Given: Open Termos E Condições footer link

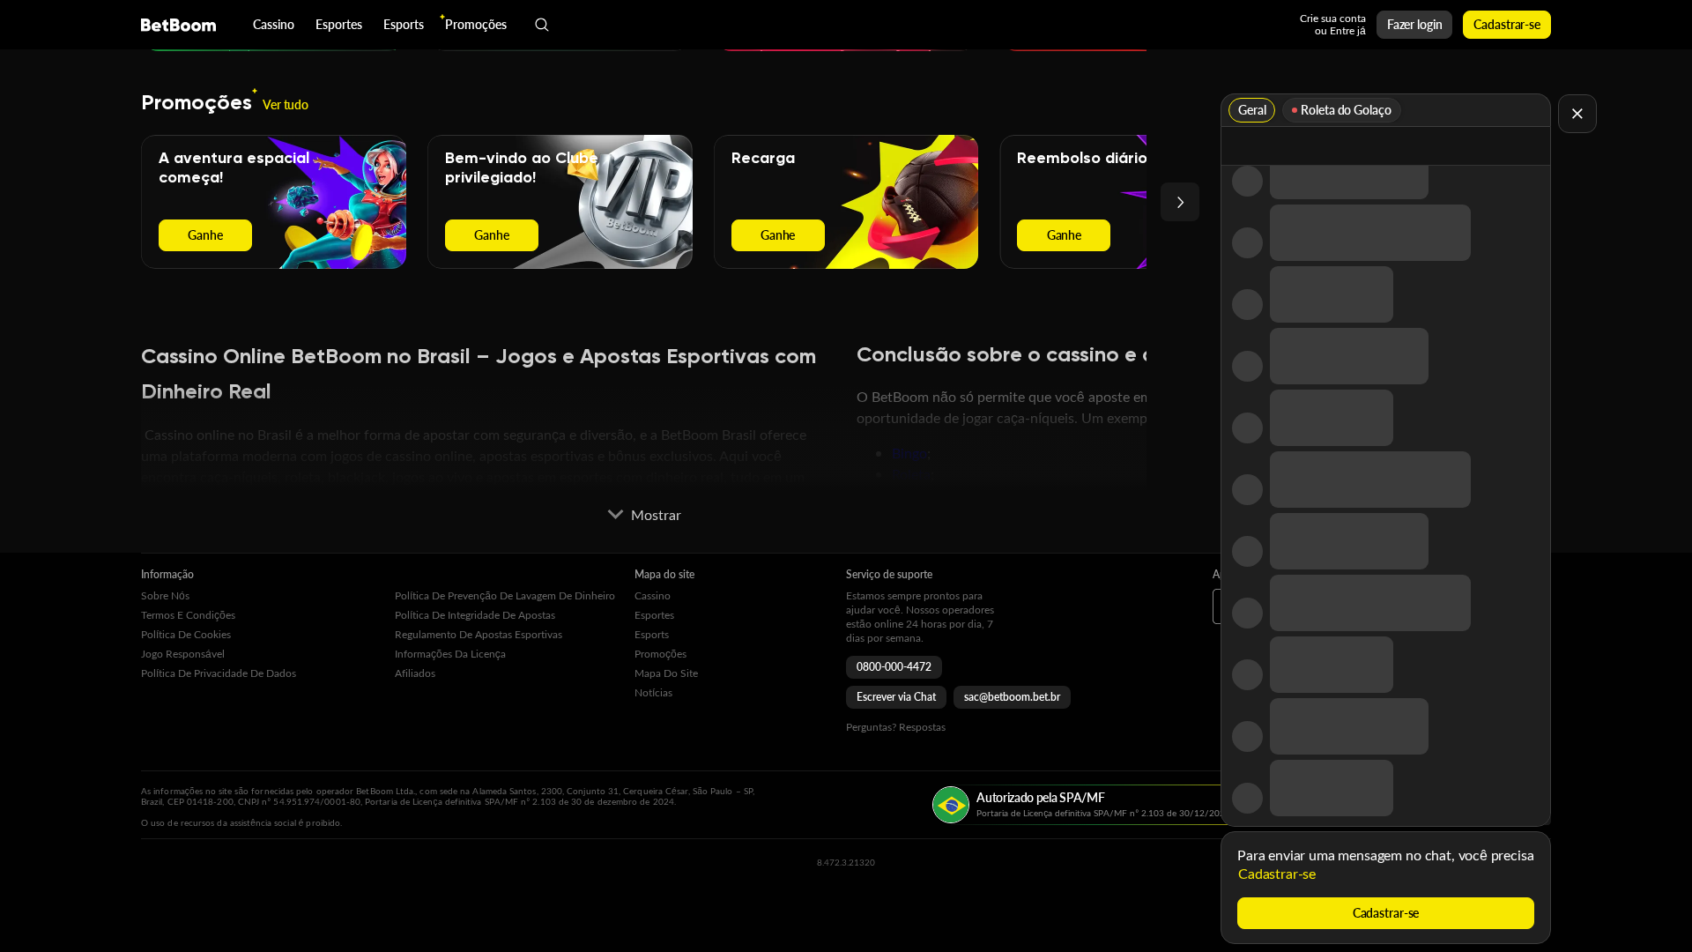Looking at the screenshot, I should coord(188,615).
